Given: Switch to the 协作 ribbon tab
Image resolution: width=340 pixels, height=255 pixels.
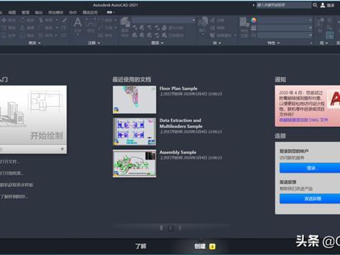Looking at the screenshot, I should (x=73, y=12).
